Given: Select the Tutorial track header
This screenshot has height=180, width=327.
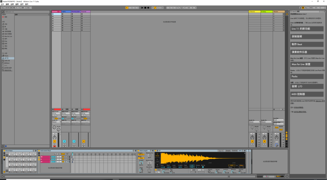Looking at the screenshot, I should pos(85,11).
